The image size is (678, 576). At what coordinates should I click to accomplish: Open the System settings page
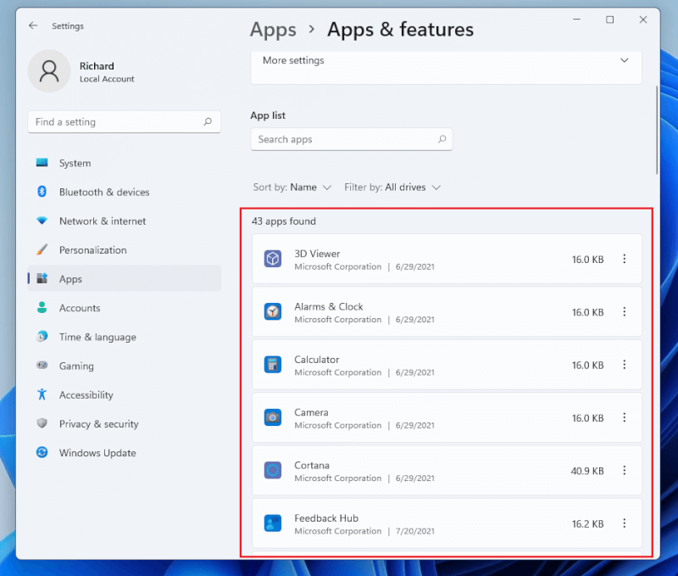75,164
